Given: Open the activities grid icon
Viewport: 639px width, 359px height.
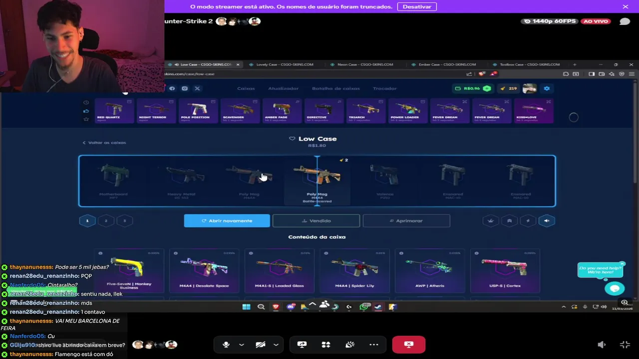Looking at the screenshot, I should pyautogui.click(x=326, y=345).
